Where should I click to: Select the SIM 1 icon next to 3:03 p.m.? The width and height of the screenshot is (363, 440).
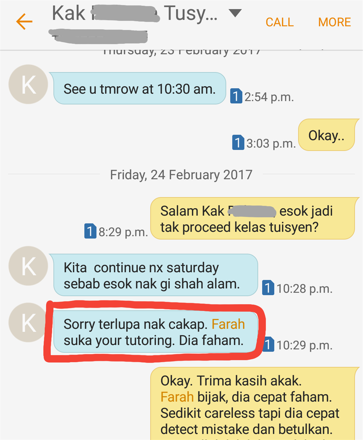click(x=238, y=143)
